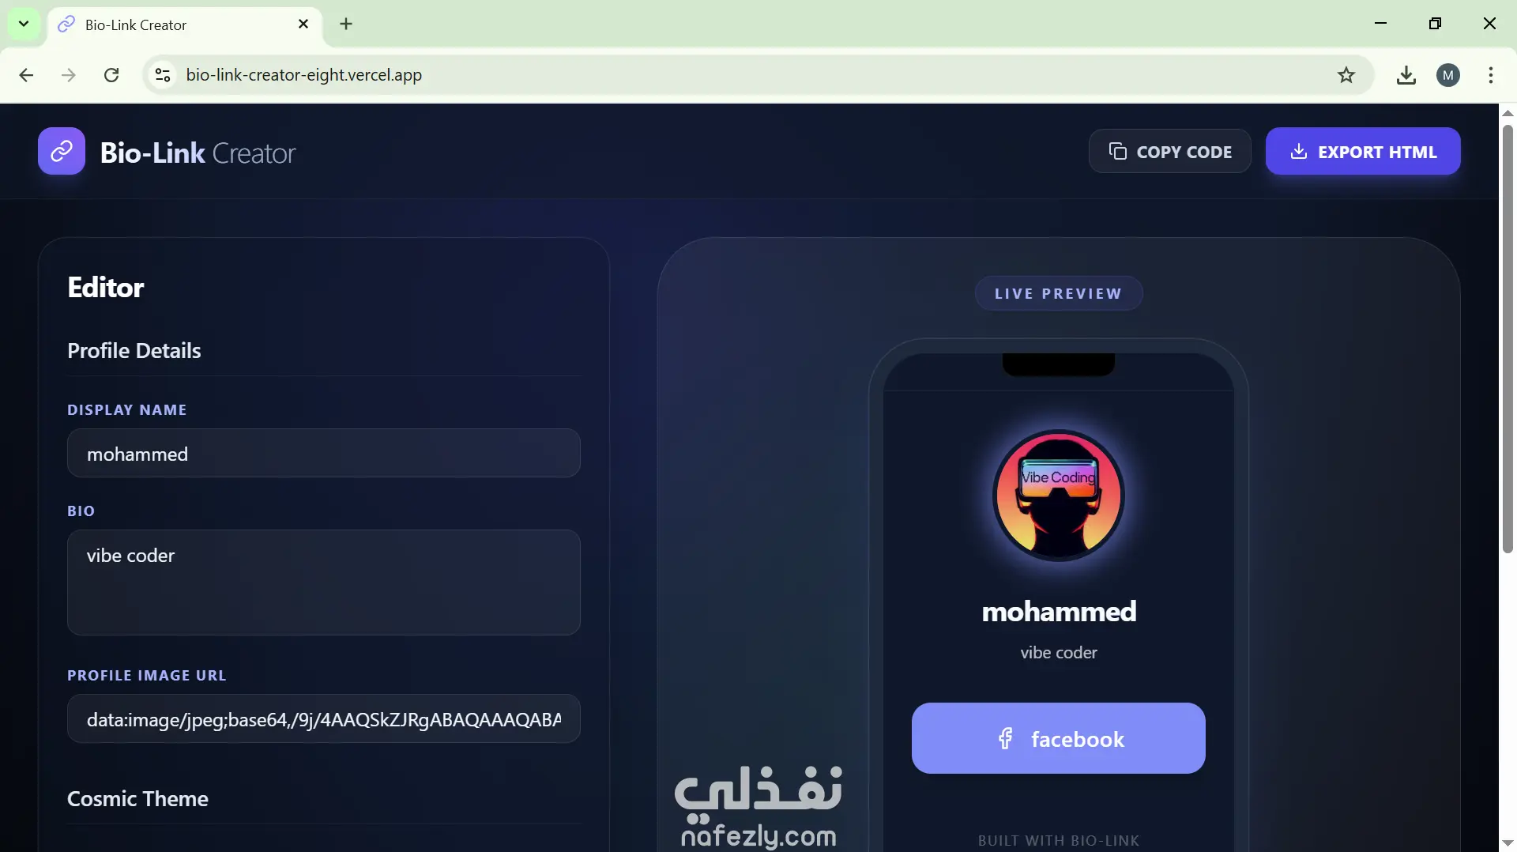Click the facebook link in preview
This screenshot has height=852, width=1517.
click(x=1059, y=738)
